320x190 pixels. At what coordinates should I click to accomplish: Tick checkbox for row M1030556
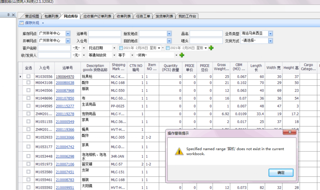(x=28, y=76)
